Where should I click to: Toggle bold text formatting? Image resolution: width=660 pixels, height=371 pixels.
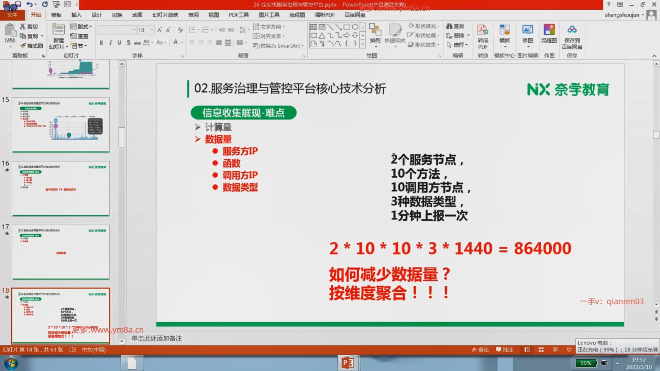pyautogui.click(x=101, y=43)
